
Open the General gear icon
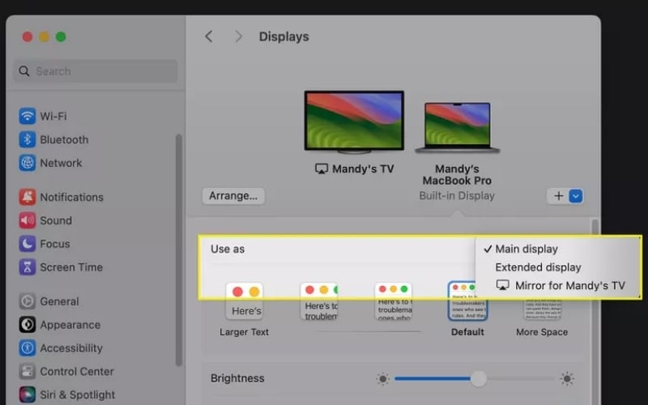click(27, 301)
